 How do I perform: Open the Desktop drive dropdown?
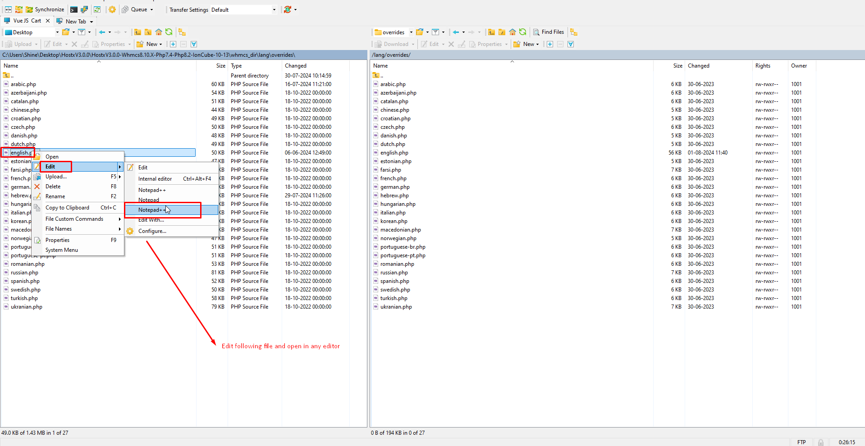57,32
